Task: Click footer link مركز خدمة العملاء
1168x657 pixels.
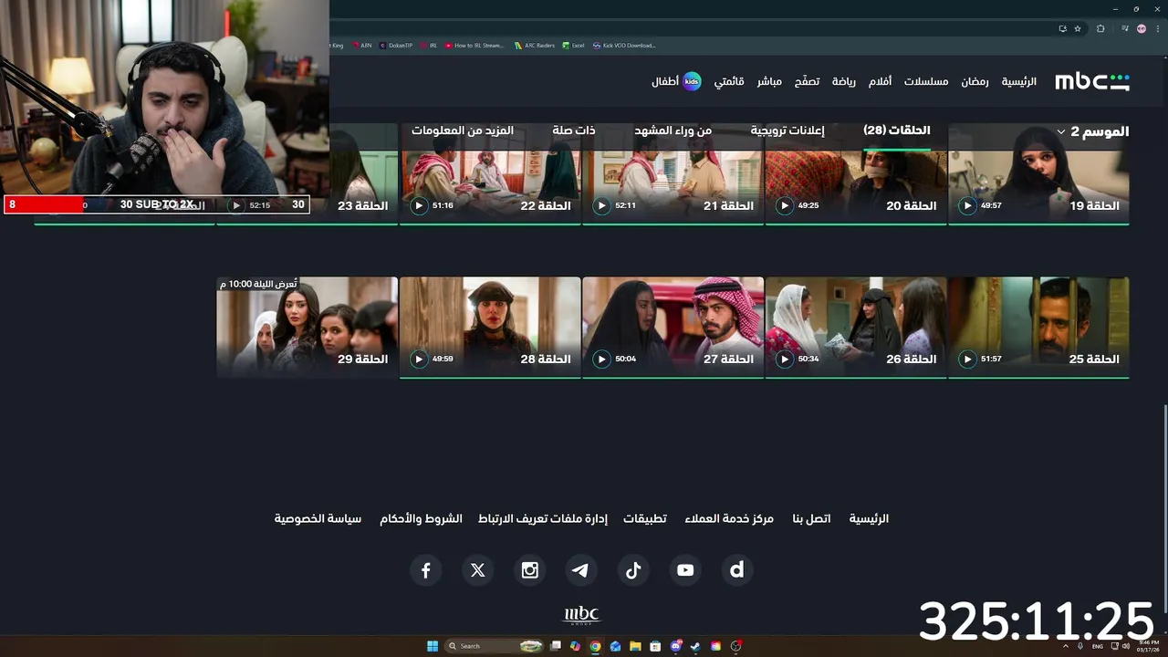Action: click(x=728, y=518)
